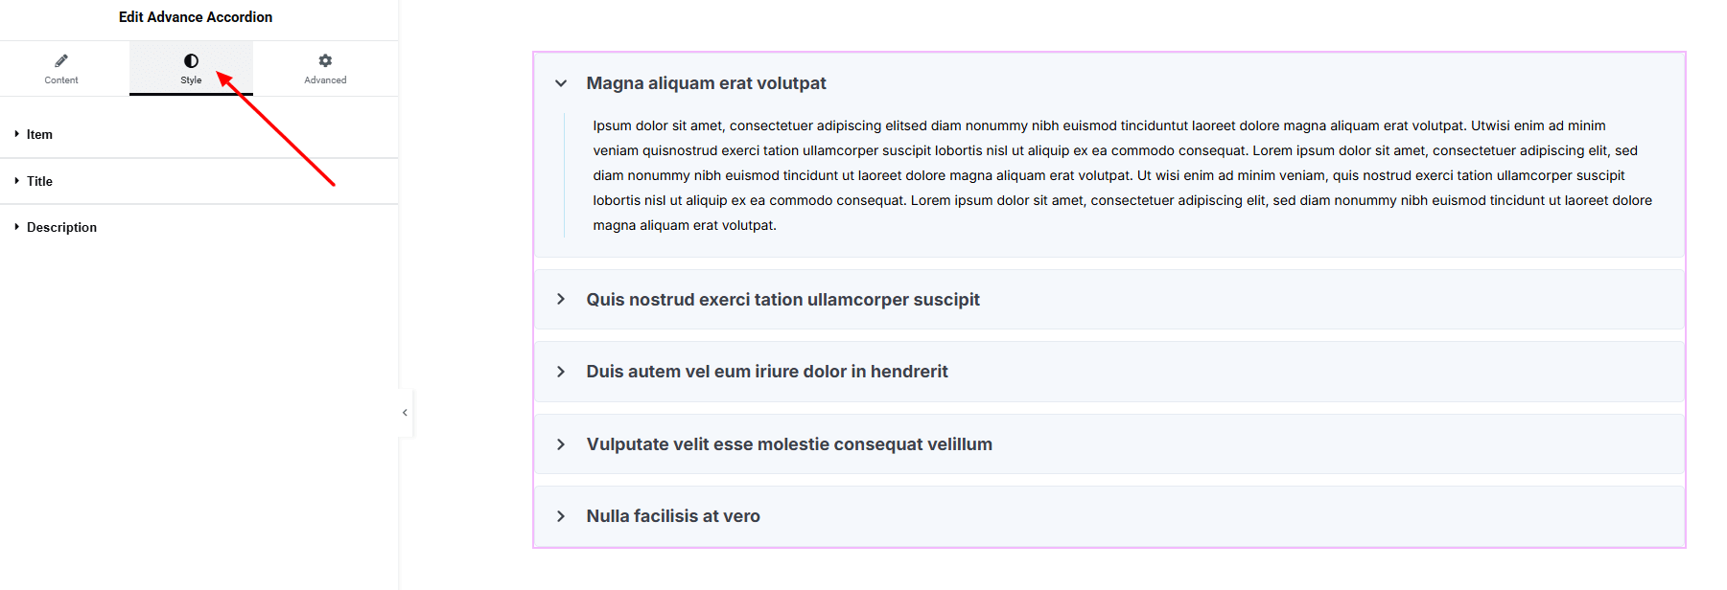Open the 'Nulla facilisis at vero' accordion title
Image resolution: width=1727 pixels, height=590 pixels.
(x=672, y=516)
